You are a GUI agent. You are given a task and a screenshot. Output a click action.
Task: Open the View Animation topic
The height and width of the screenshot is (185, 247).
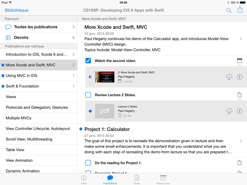(39, 160)
